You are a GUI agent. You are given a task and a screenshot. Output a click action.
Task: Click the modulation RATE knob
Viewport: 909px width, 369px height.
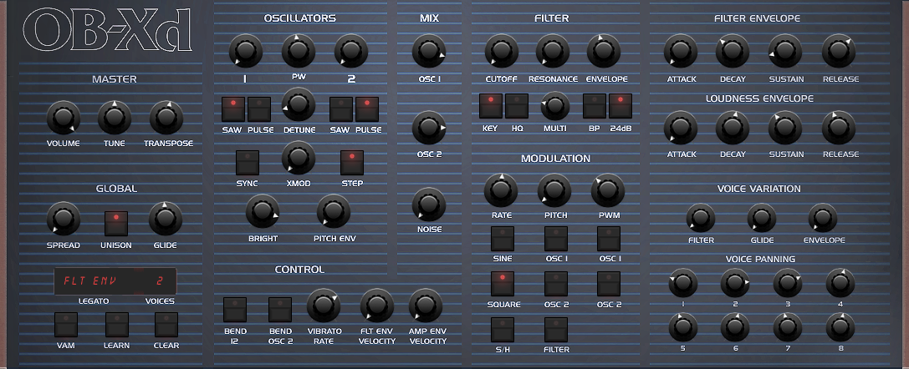501,190
